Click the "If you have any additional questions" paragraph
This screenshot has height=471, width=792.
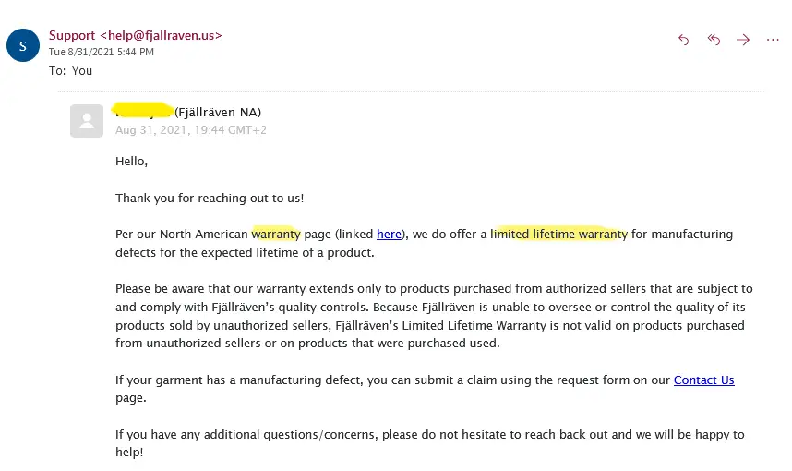(x=430, y=443)
